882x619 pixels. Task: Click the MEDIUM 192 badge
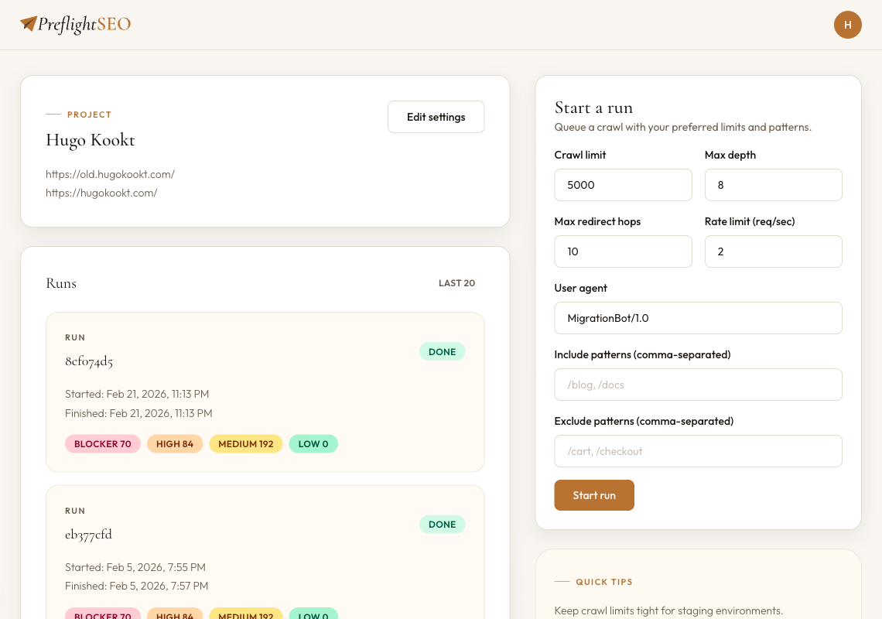coord(245,443)
